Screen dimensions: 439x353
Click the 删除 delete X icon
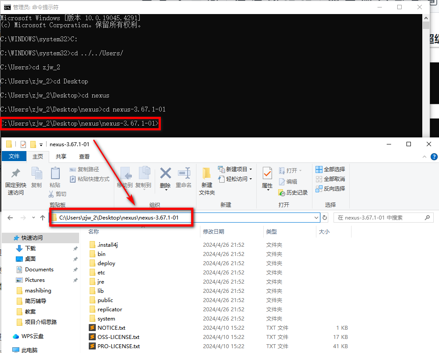[165, 173]
